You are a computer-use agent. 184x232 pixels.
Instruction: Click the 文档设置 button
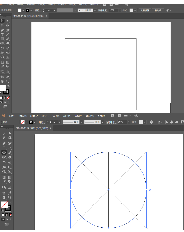145,10
